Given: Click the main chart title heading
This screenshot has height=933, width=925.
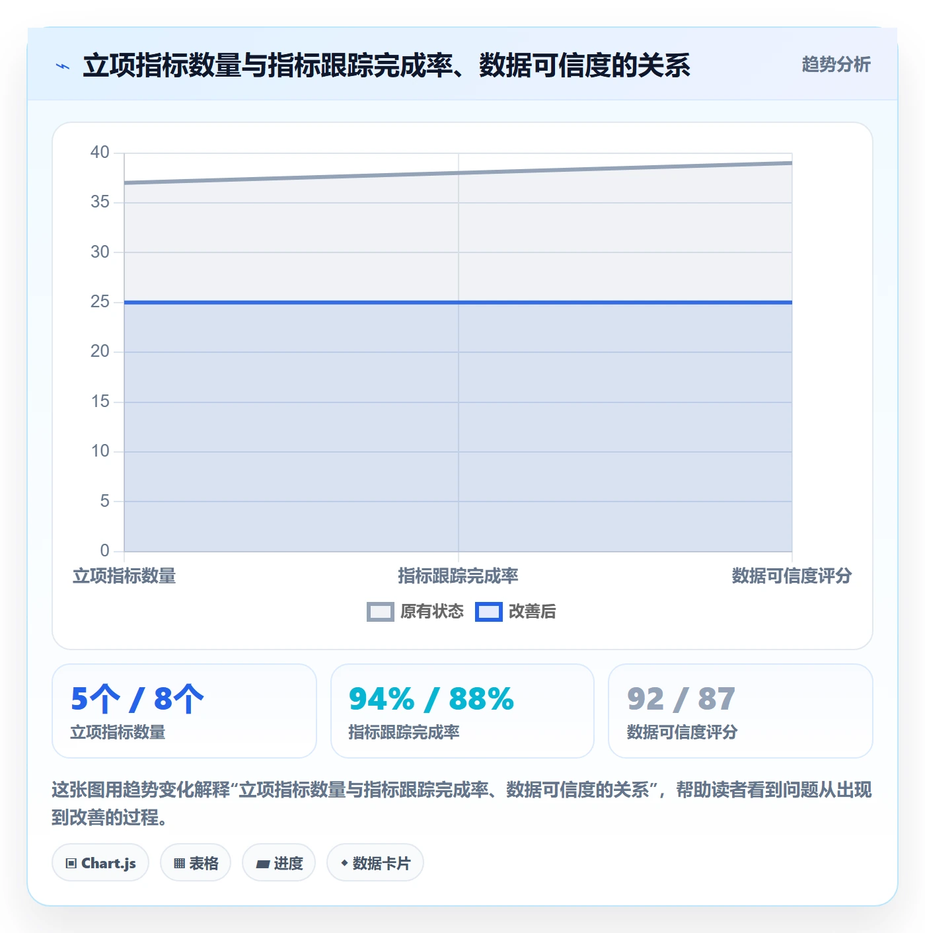Looking at the screenshot, I should coord(387,65).
